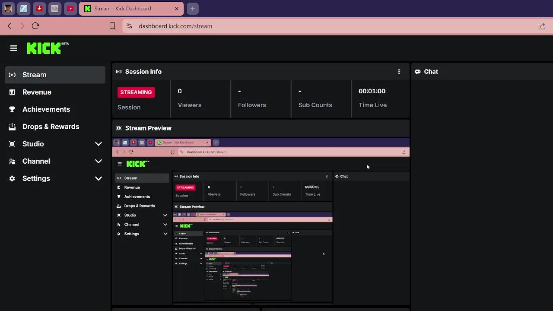
Task: Switch to the pinned YouTube tab
Action: tap(70, 9)
